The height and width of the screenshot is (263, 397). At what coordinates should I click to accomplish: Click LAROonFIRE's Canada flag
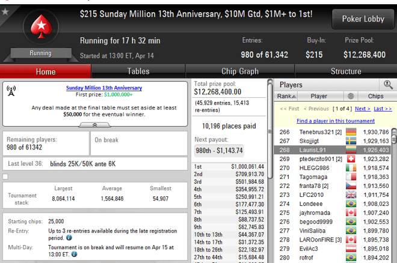point(351,240)
